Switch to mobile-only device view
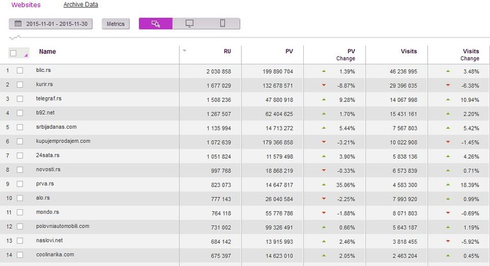 click(223, 24)
